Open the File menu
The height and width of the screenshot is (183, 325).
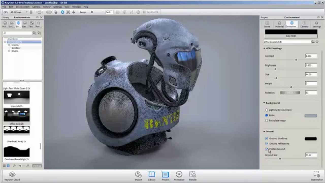[4, 7]
